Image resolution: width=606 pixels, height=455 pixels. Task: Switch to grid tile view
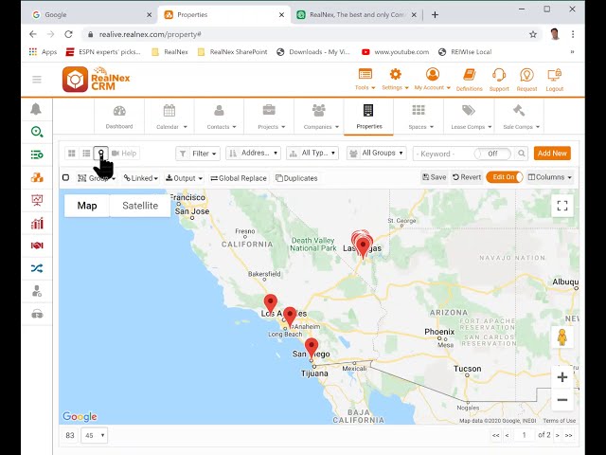click(x=72, y=154)
